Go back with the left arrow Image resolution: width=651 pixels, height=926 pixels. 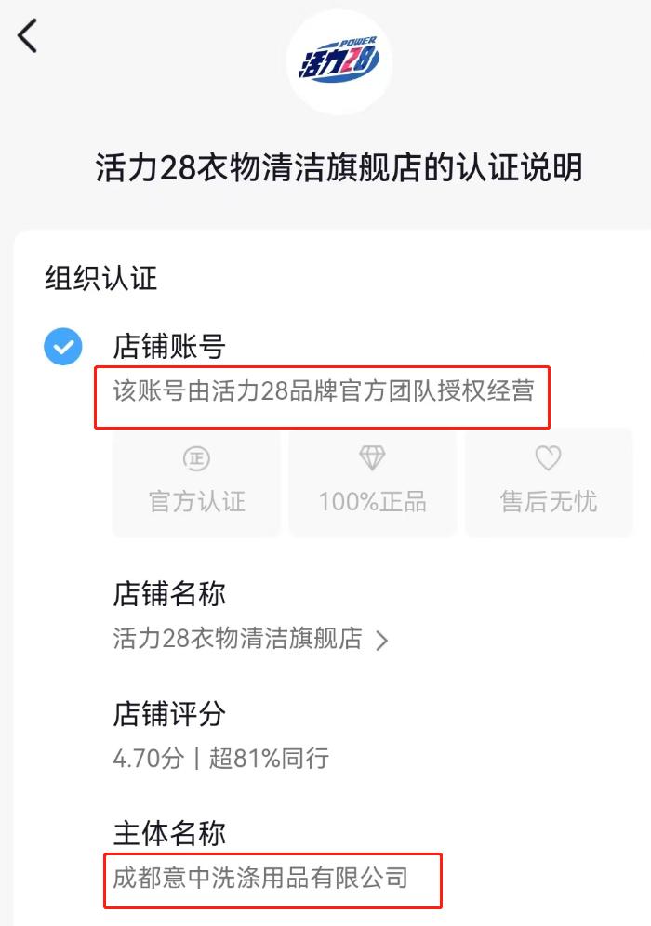[x=27, y=36]
